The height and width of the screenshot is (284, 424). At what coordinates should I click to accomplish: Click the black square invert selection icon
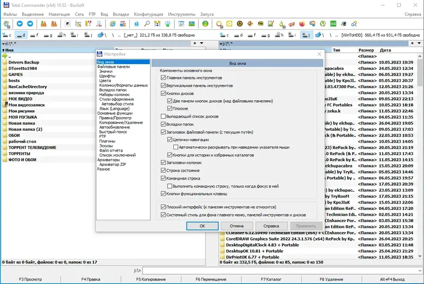68,24
